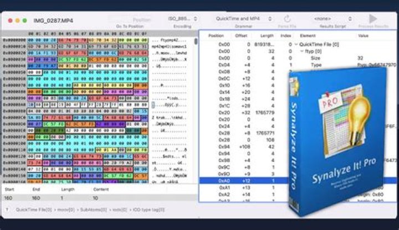Select the highlighted 0xA0 row

tap(244, 181)
